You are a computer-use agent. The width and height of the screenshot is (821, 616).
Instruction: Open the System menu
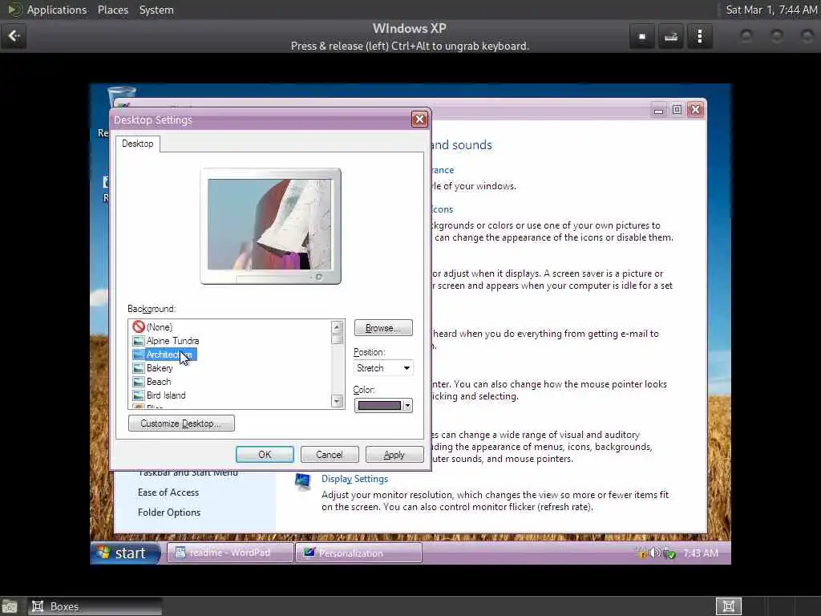[x=156, y=10]
